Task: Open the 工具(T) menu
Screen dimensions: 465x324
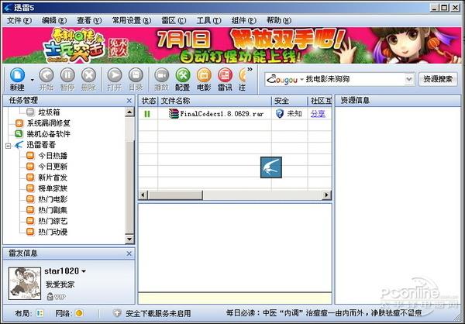Action: (208, 20)
